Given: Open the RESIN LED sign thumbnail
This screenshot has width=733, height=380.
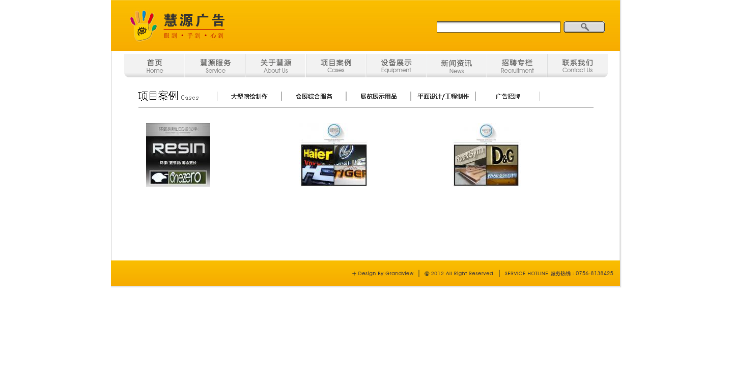Looking at the screenshot, I should pyautogui.click(x=178, y=155).
